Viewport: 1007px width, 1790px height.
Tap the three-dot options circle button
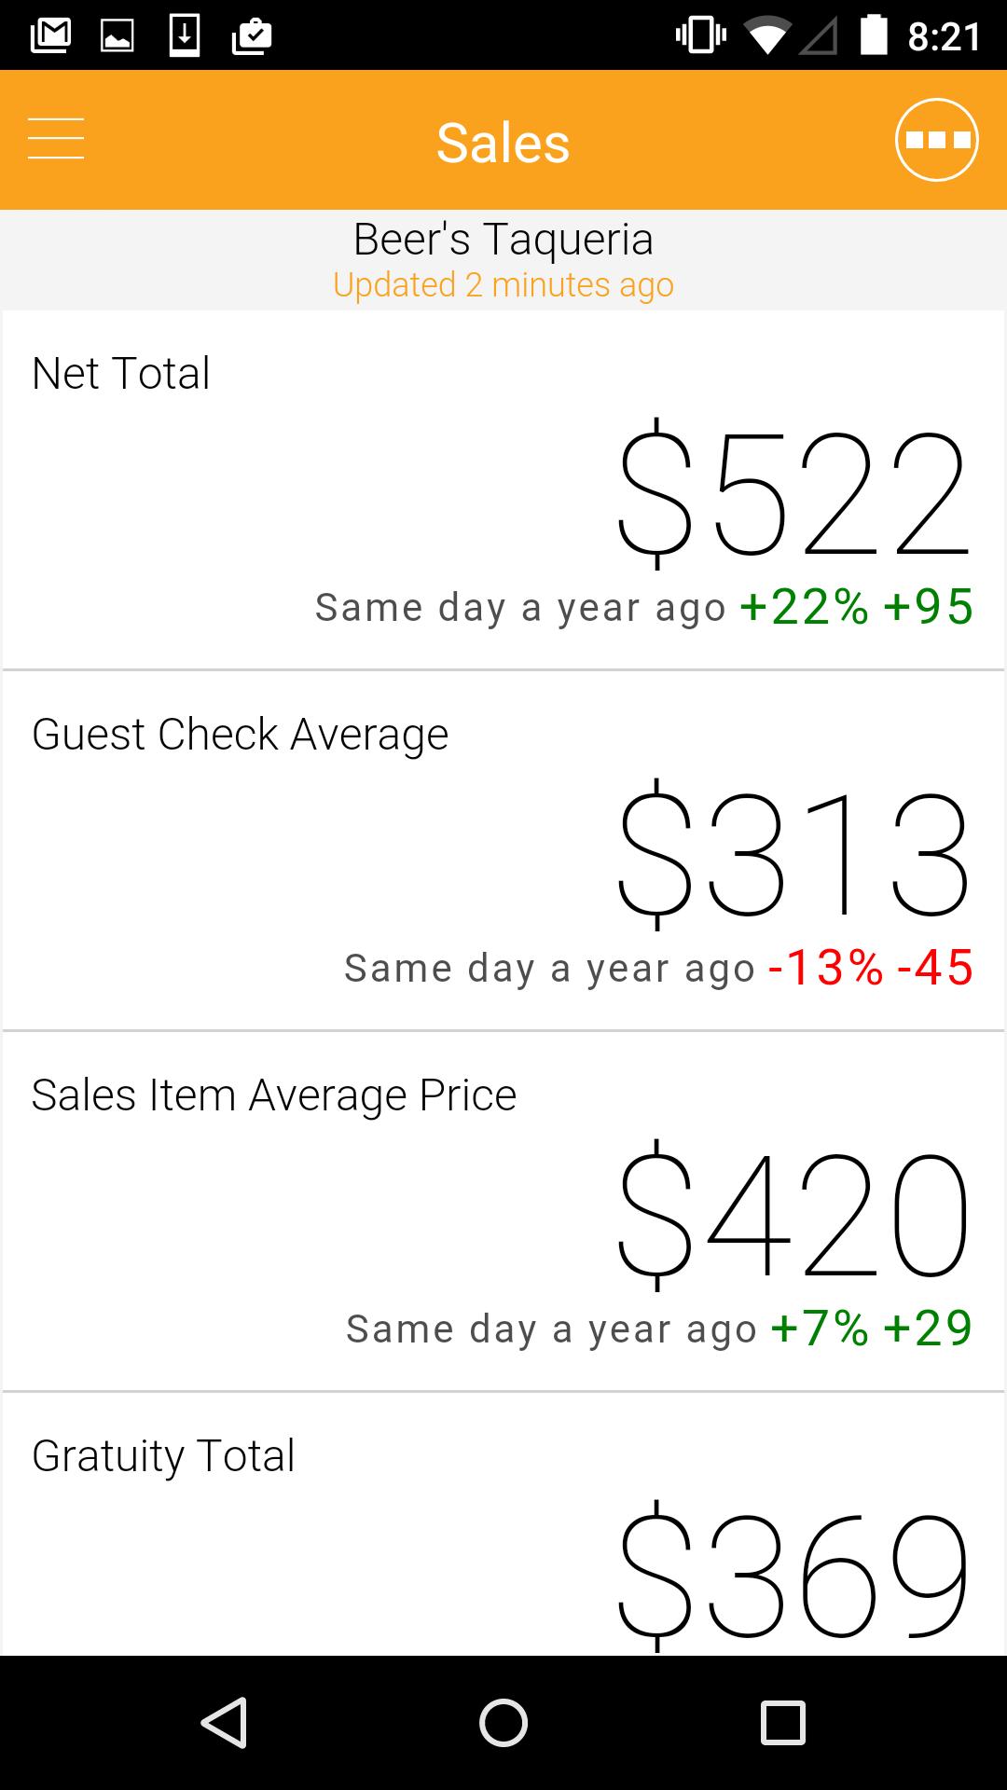pyautogui.click(x=936, y=140)
